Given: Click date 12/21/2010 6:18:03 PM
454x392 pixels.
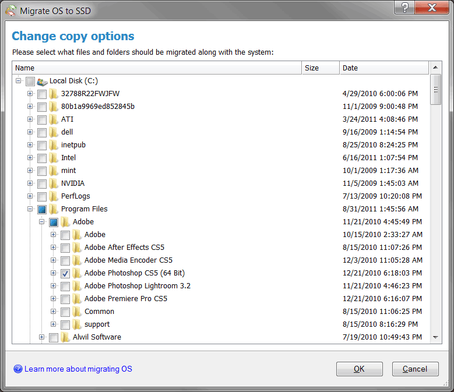Looking at the screenshot, I should click(x=382, y=273).
